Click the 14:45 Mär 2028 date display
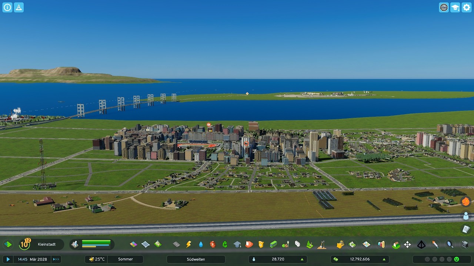Viewport: 474px width, 266px height. (x=33, y=259)
